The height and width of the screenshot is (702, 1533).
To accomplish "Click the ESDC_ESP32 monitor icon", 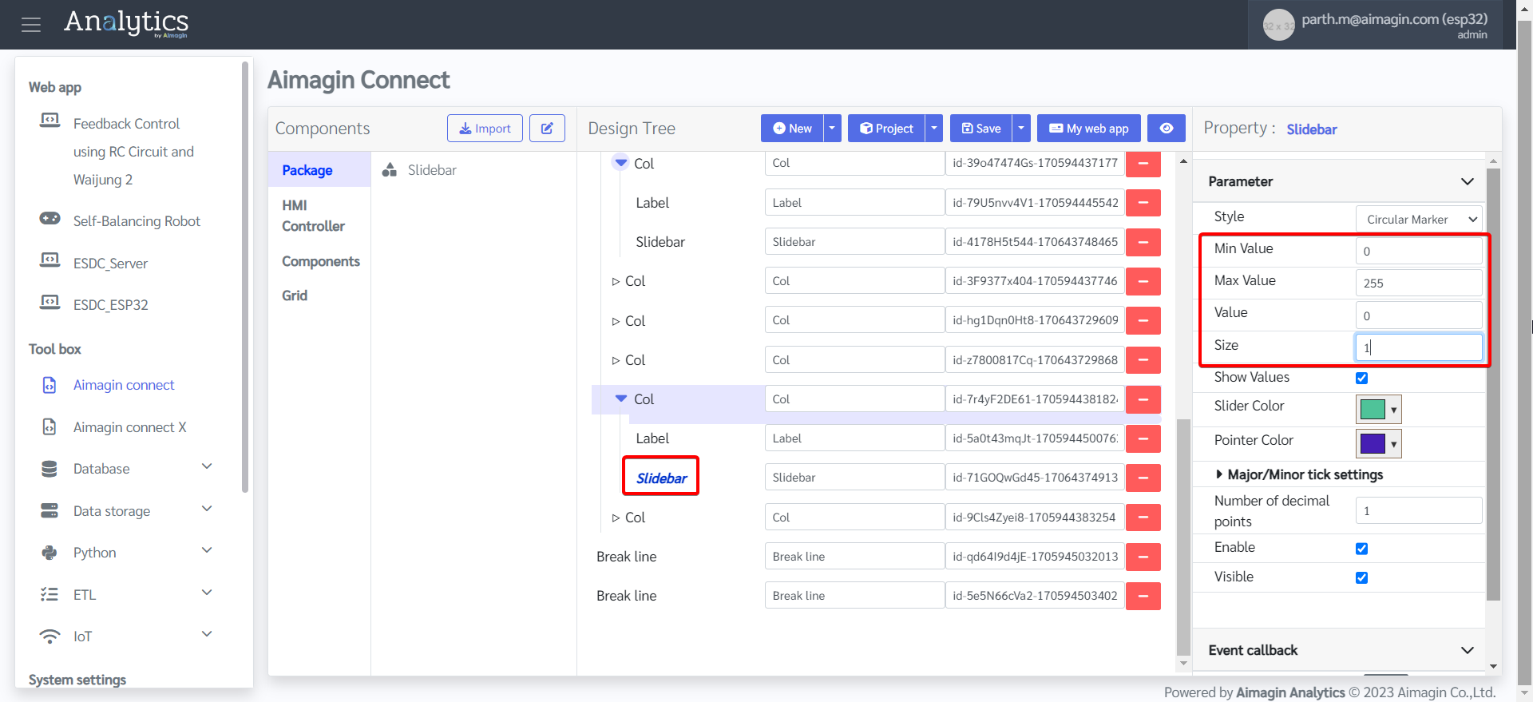I will [50, 302].
